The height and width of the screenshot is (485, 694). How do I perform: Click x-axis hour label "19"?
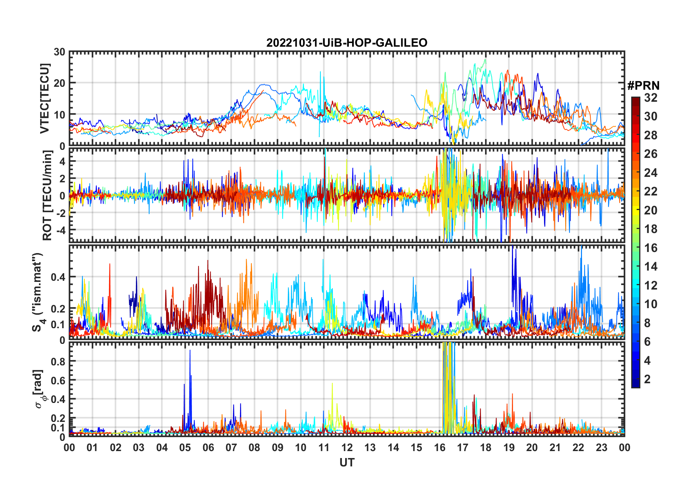(509, 448)
